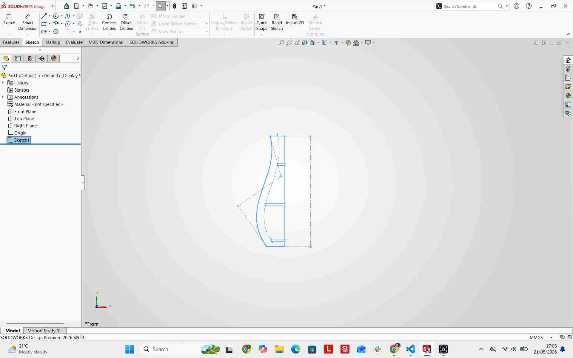Expand the History tree node
The height and width of the screenshot is (358, 573).
click(3, 83)
